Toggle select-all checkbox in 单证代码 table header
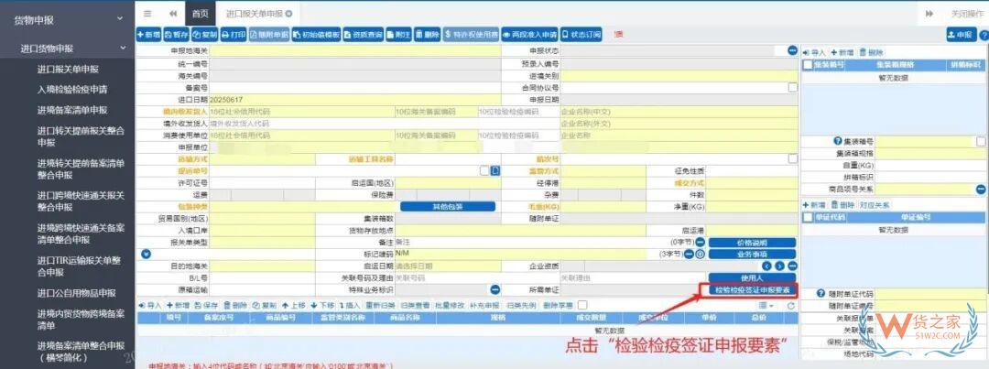 coord(808,218)
